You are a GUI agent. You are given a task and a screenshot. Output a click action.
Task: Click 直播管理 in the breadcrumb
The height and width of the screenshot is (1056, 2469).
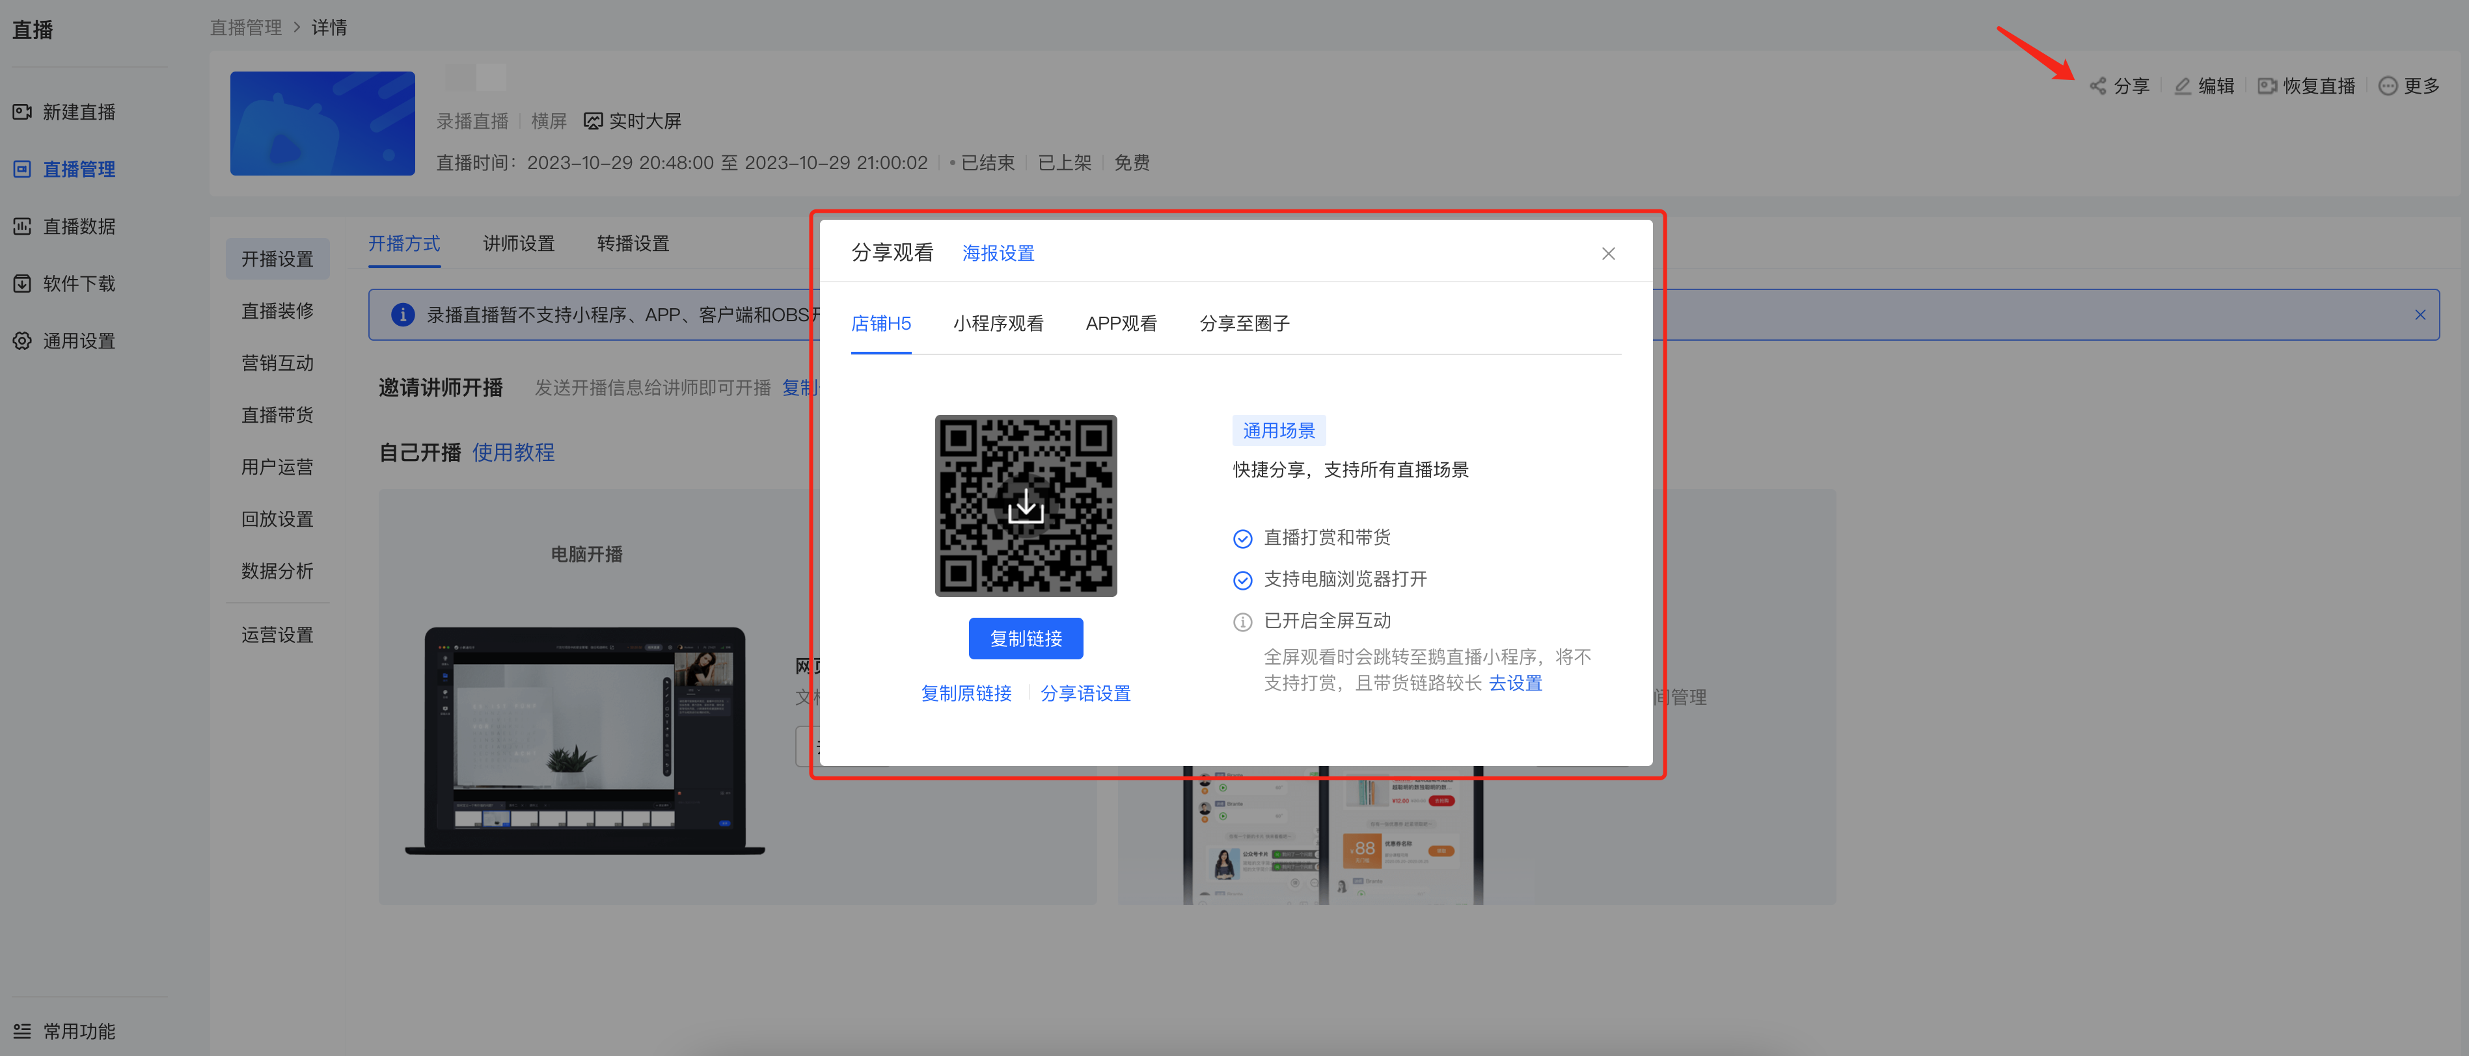point(245,28)
